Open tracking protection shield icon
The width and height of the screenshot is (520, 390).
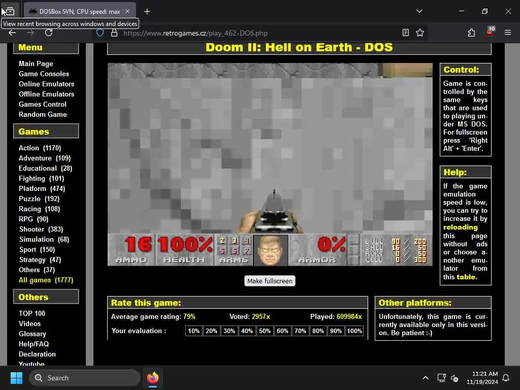pyautogui.click(x=100, y=33)
